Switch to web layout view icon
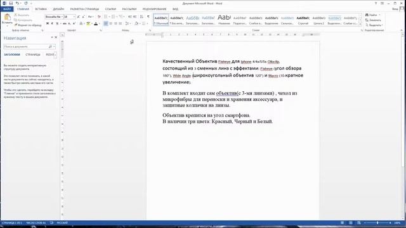This screenshot has height=228, width=406. 359,223
